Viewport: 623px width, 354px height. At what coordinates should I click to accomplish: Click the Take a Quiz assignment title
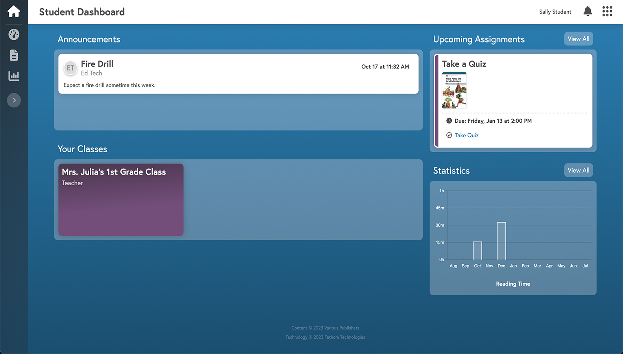pyautogui.click(x=464, y=64)
